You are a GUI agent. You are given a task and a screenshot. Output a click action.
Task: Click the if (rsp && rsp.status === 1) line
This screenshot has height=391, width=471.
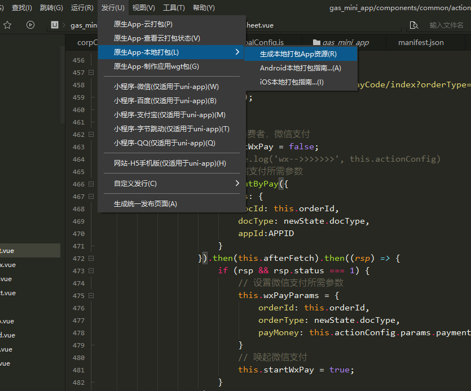(x=294, y=270)
